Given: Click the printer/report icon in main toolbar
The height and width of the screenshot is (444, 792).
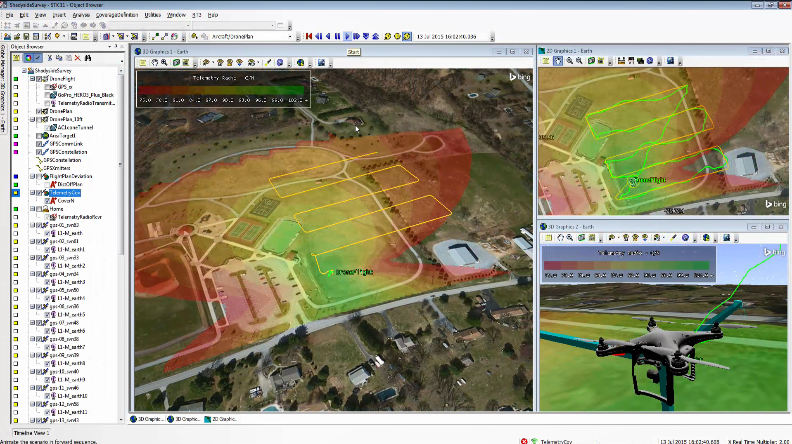Looking at the screenshot, I should tap(74, 37).
